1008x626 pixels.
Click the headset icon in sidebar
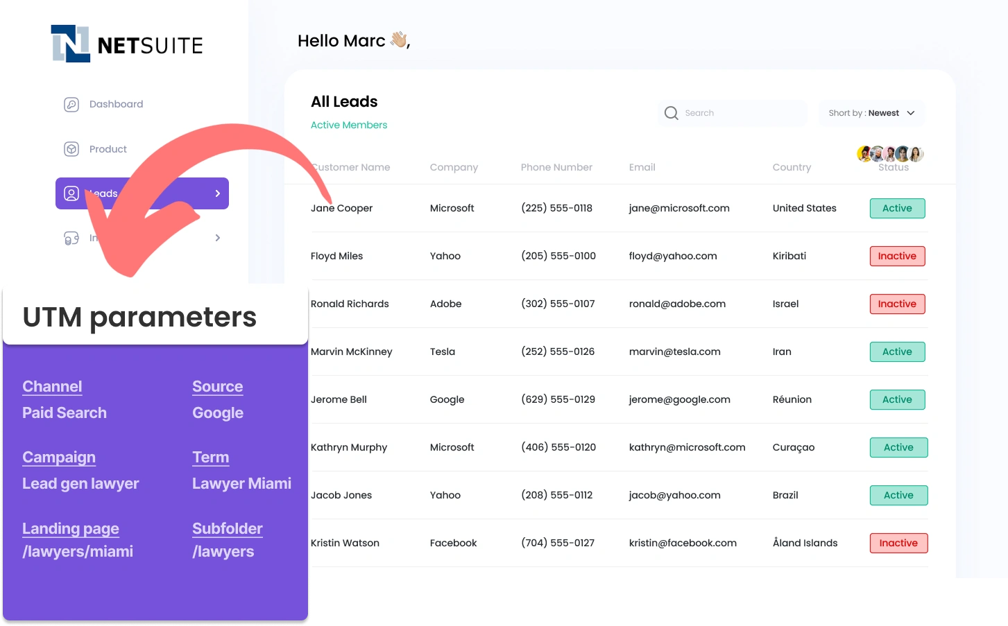(71, 238)
